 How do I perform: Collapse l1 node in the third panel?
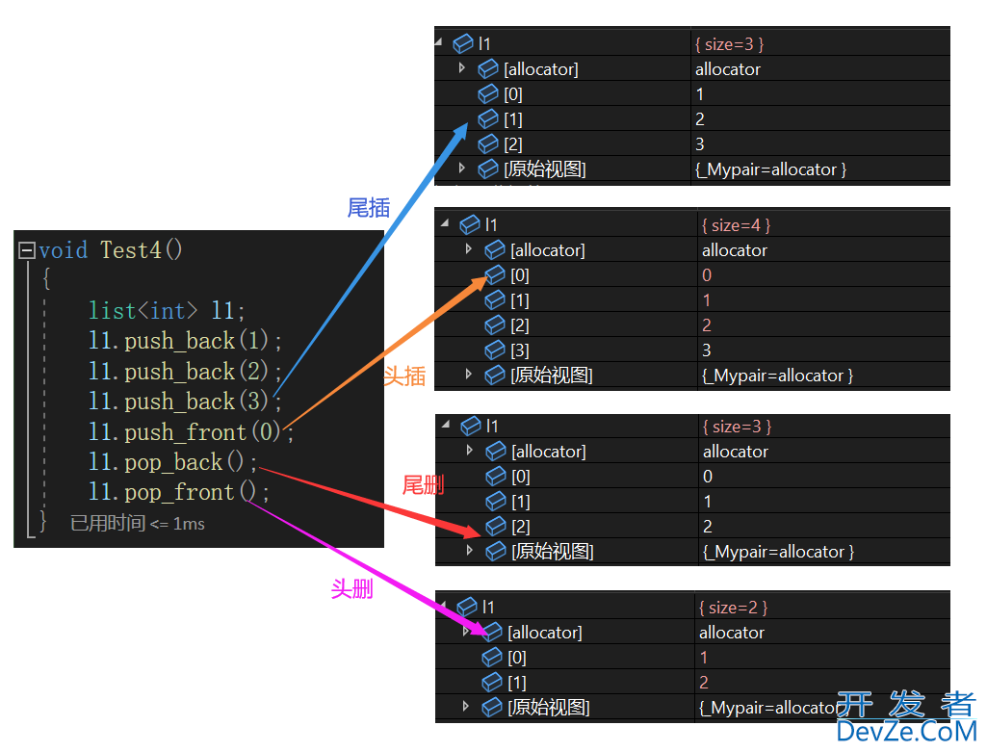coord(446,425)
